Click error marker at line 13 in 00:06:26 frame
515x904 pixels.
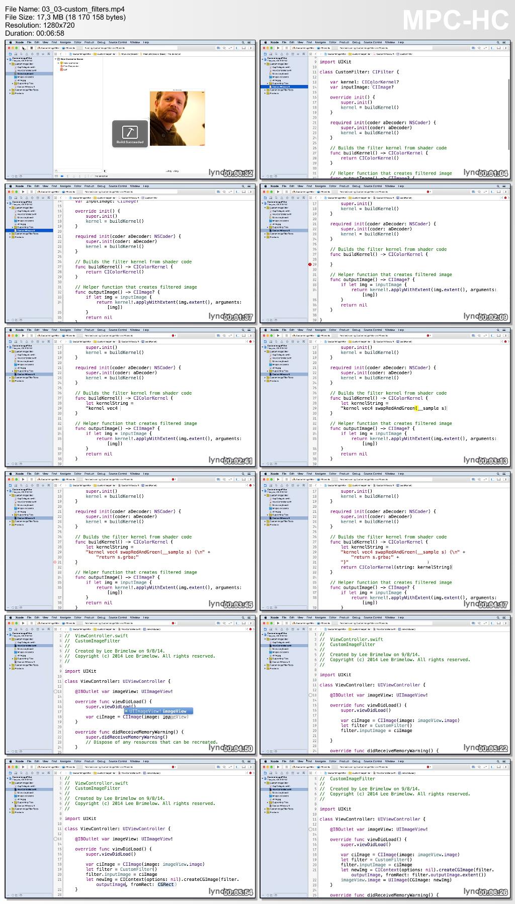click(x=311, y=829)
